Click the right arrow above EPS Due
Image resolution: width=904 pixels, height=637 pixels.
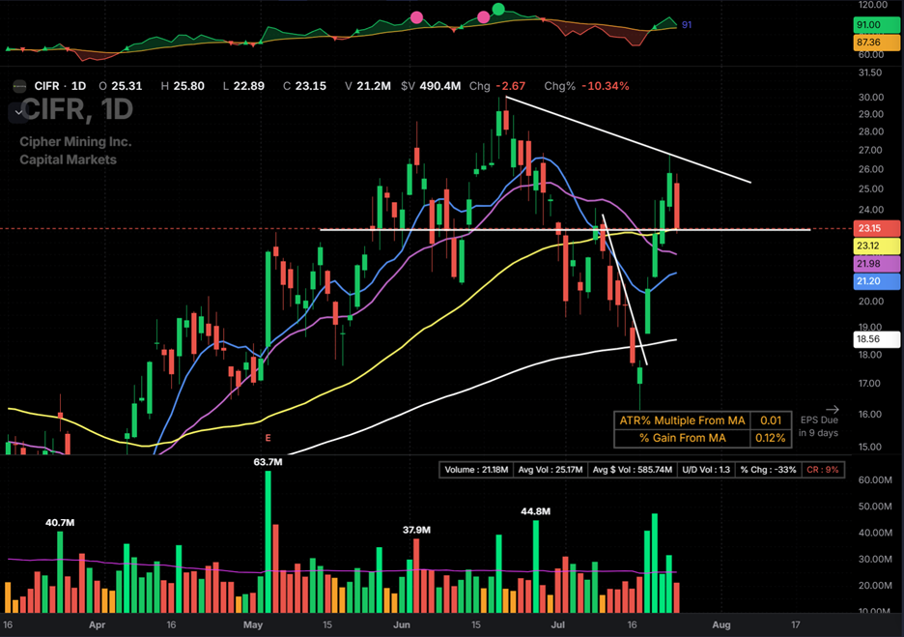tap(832, 409)
